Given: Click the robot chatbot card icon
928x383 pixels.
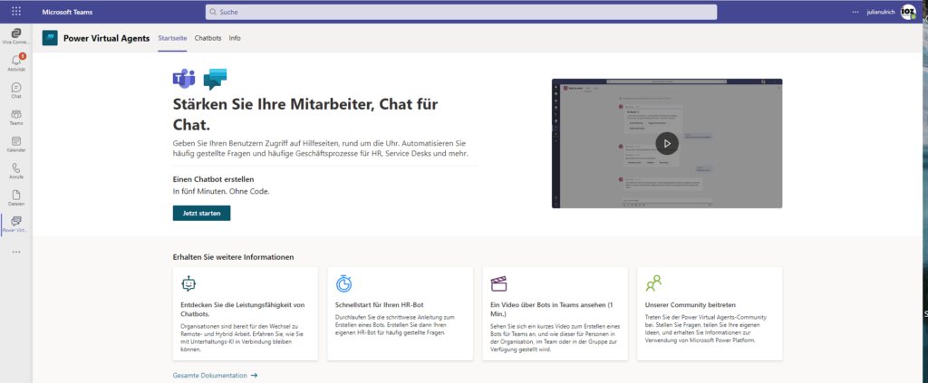Looking at the screenshot, I should [x=188, y=283].
